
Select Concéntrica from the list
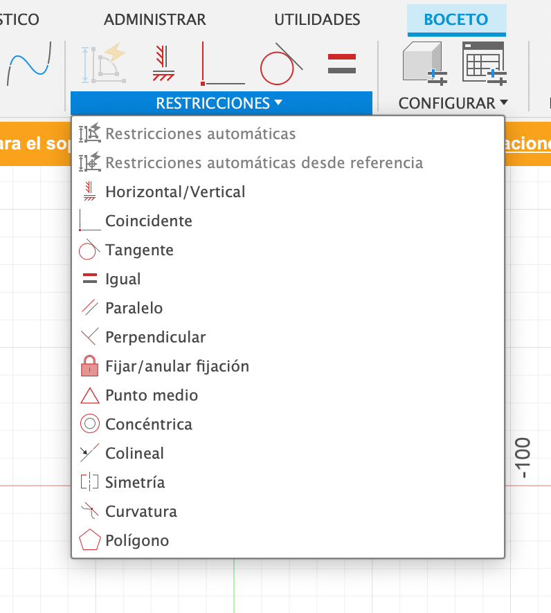(x=149, y=424)
